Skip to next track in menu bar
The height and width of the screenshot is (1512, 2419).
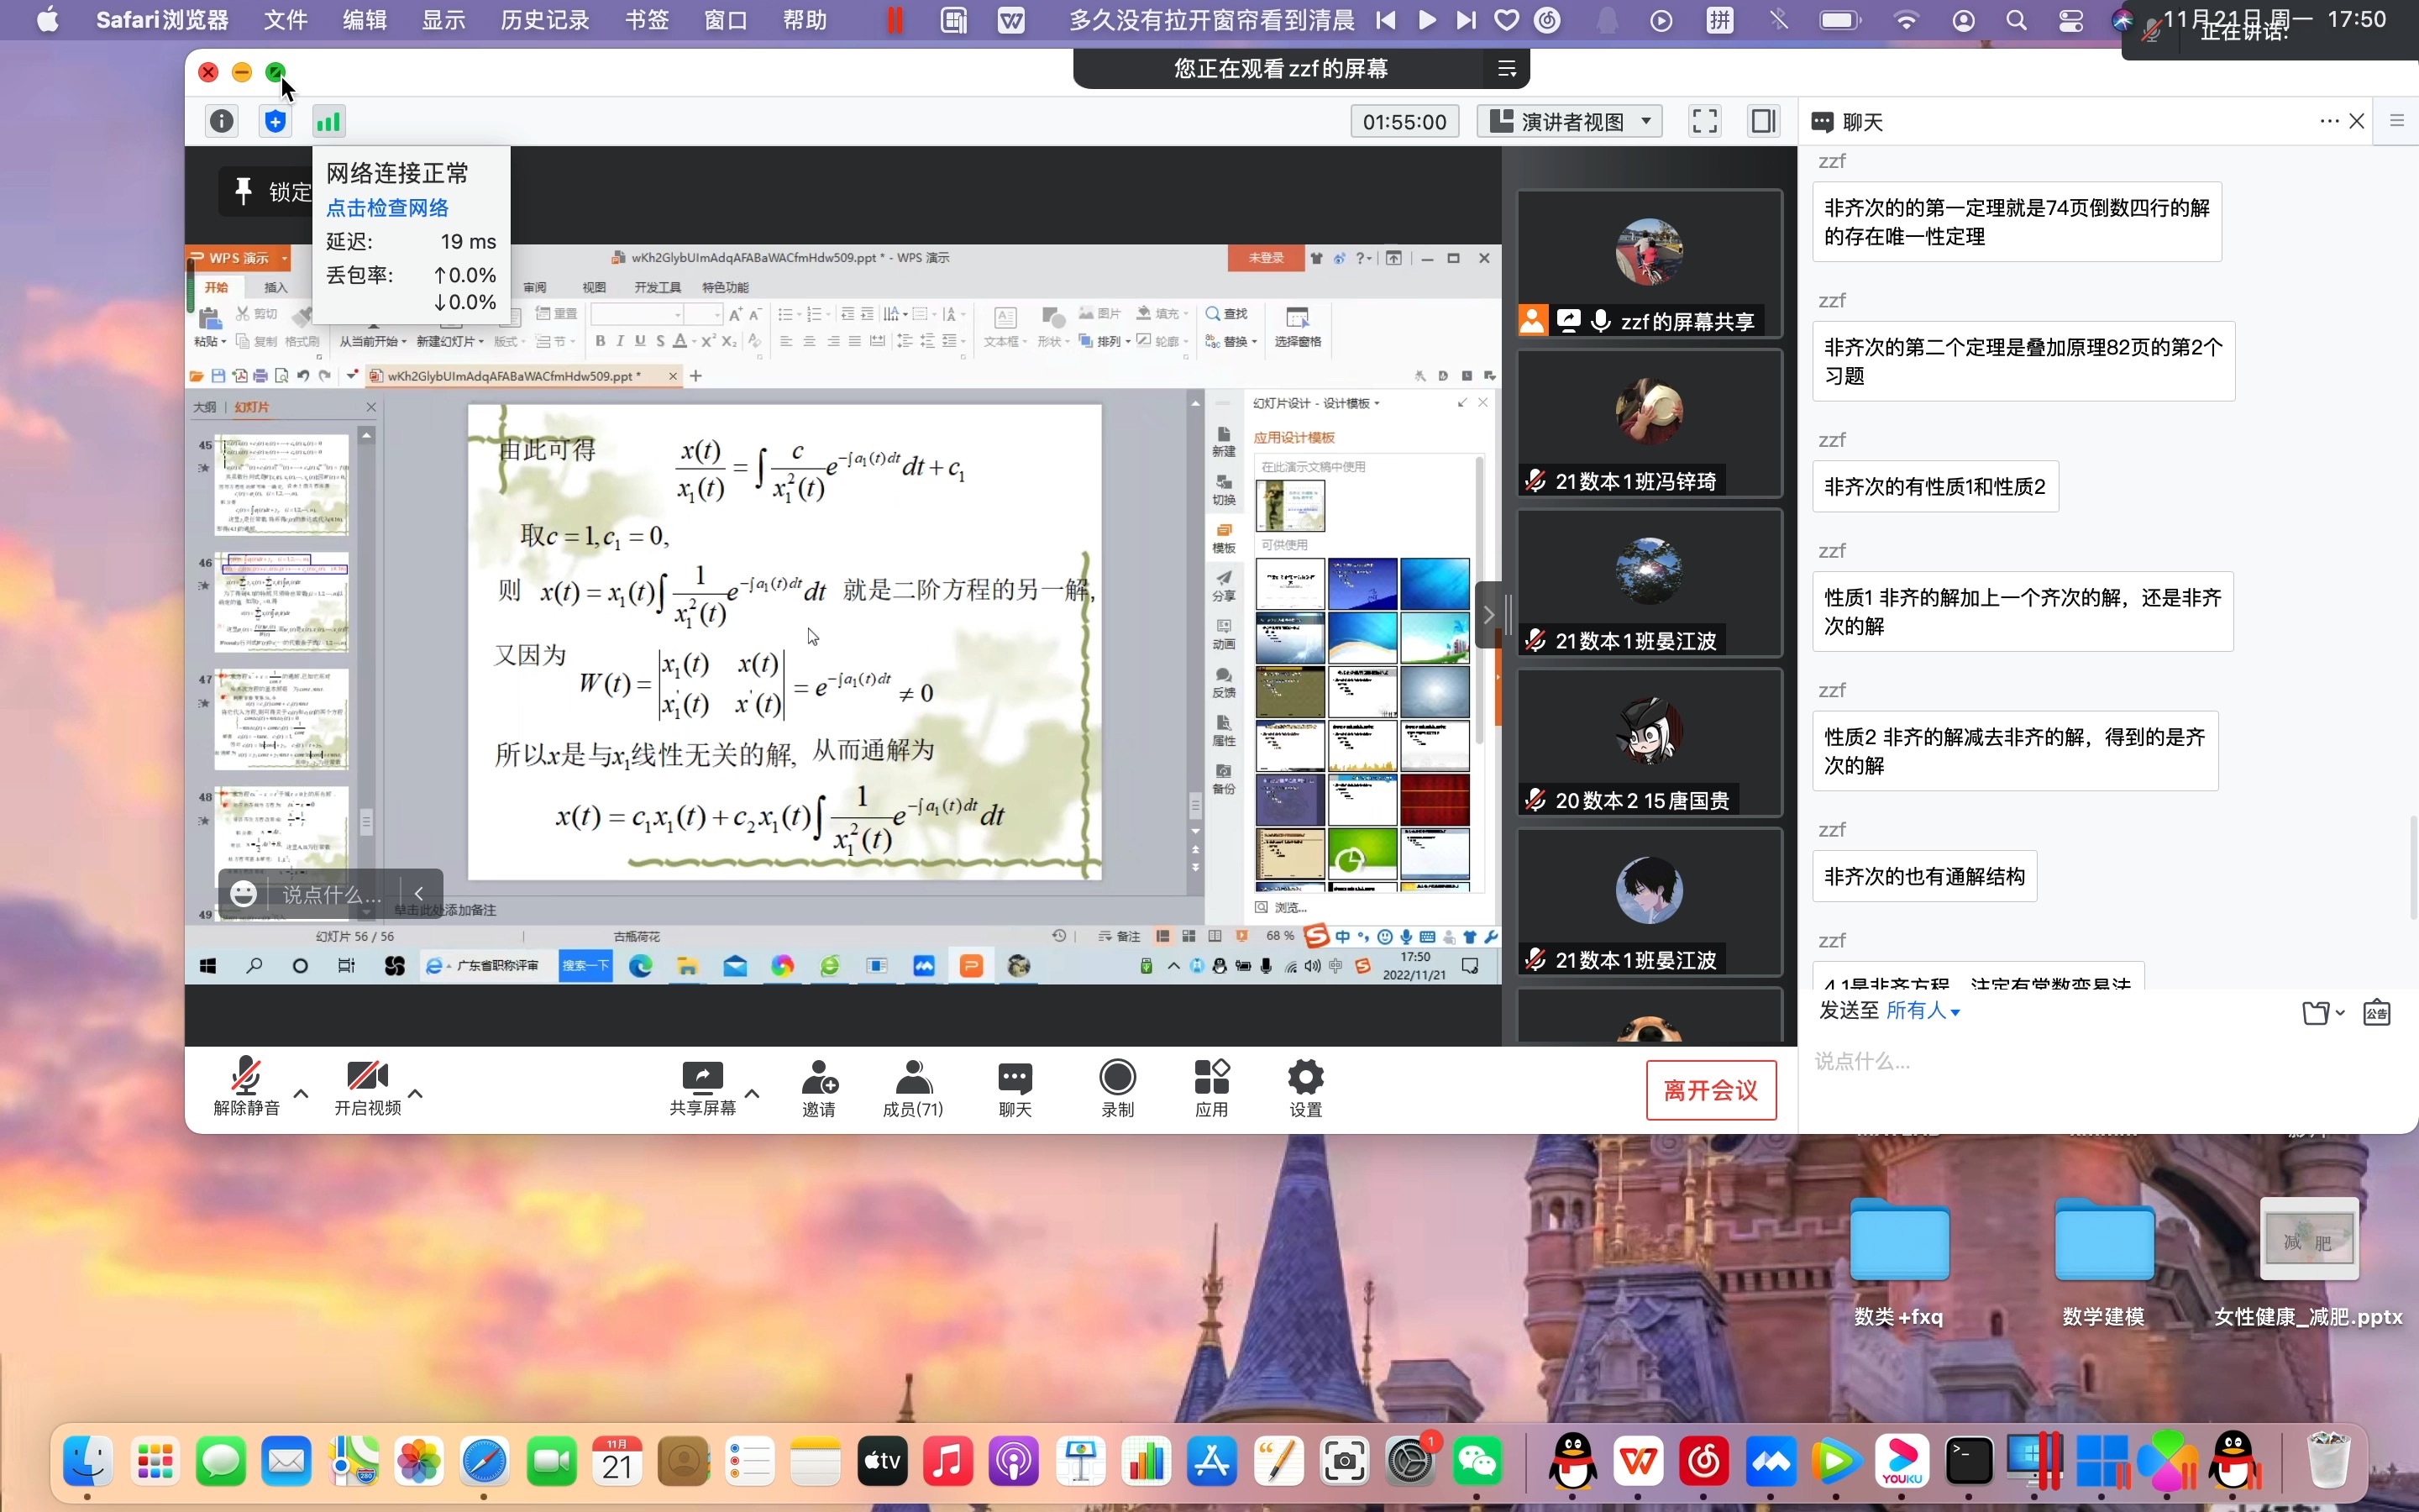(1467, 20)
